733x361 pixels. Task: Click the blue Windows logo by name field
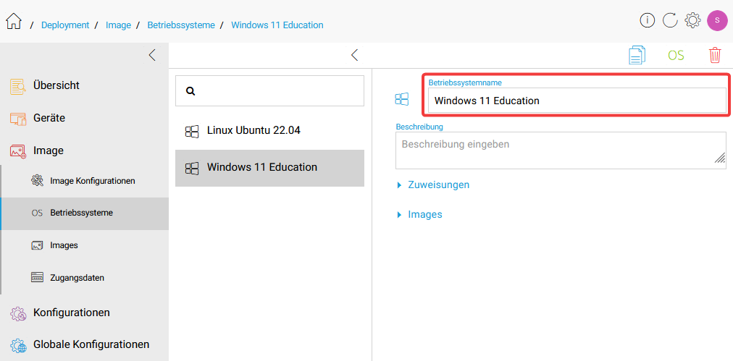point(401,98)
